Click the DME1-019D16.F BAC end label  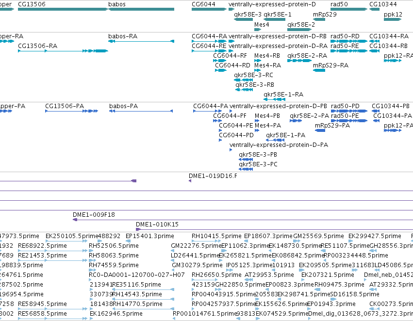click(213, 176)
